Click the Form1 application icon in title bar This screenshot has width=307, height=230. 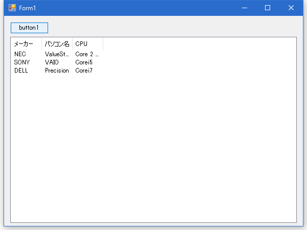point(12,8)
